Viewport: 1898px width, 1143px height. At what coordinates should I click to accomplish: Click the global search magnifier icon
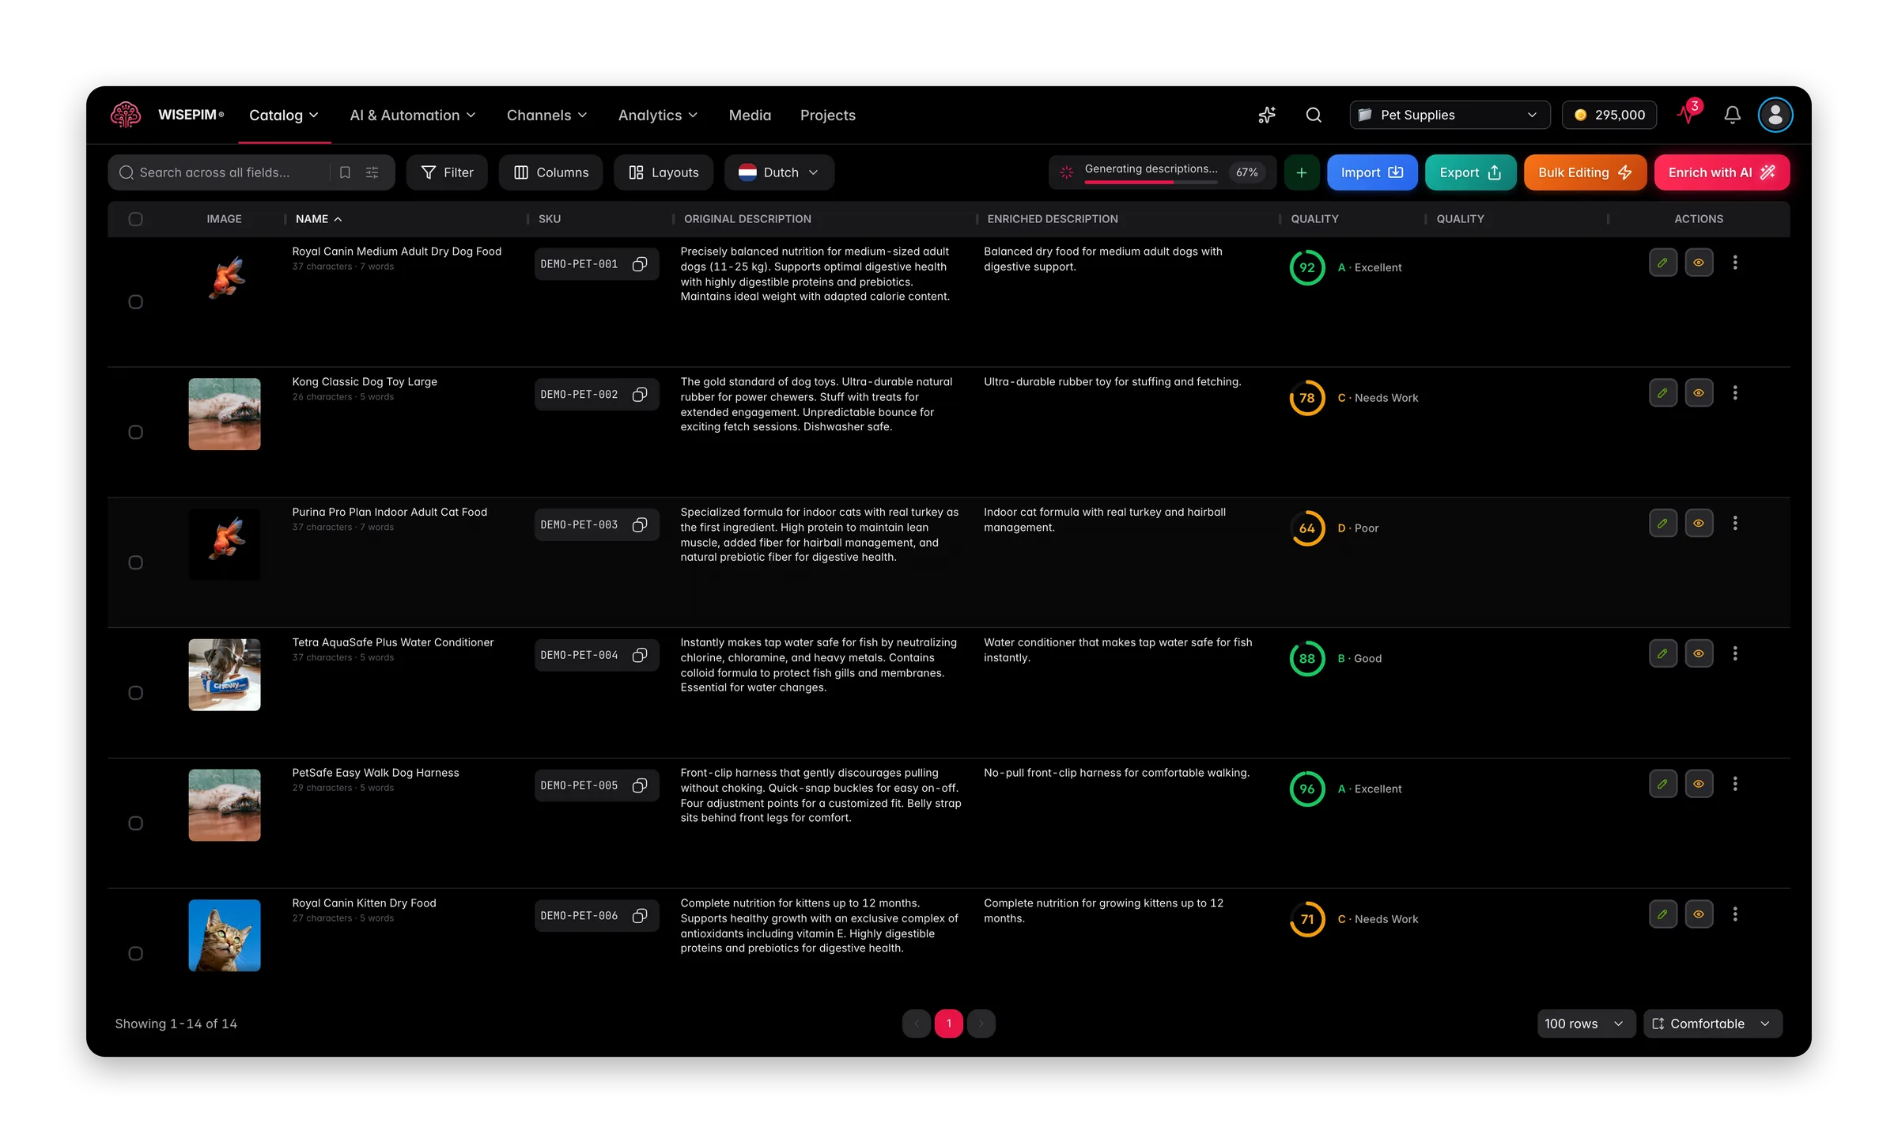pyautogui.click(x=1314, y=115)
